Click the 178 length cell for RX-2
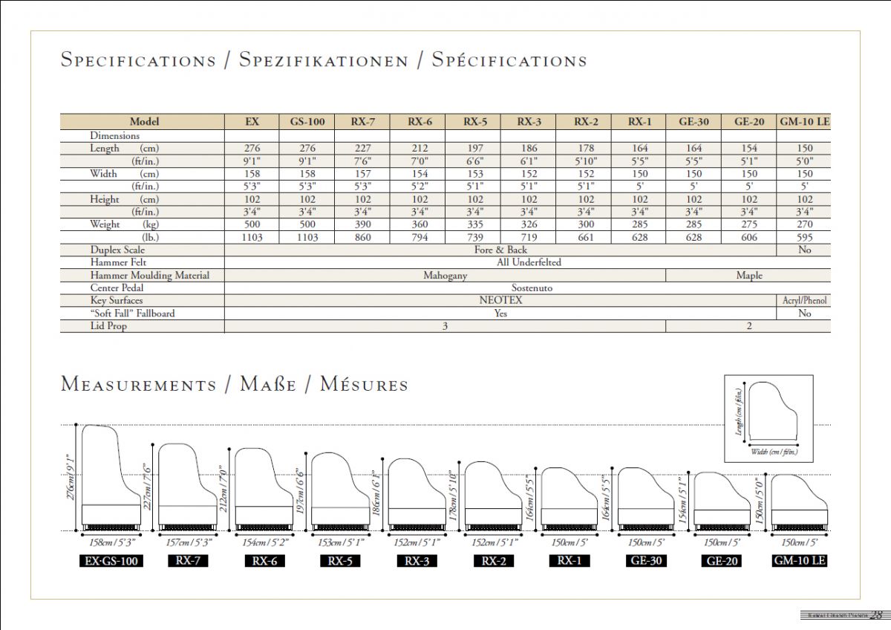This screenshot has width=891, height=630. click(584, 149)
